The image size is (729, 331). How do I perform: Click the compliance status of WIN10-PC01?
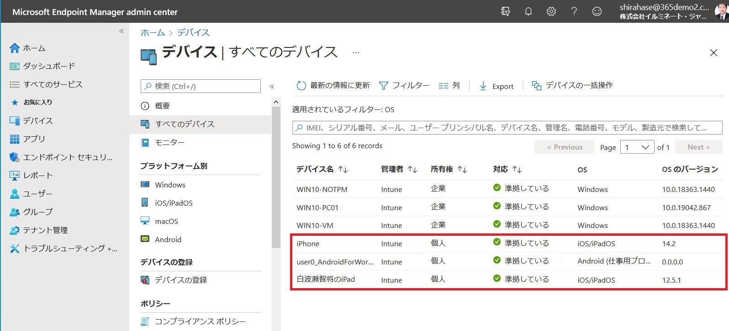pyautogui.click(x=521, y=206)
